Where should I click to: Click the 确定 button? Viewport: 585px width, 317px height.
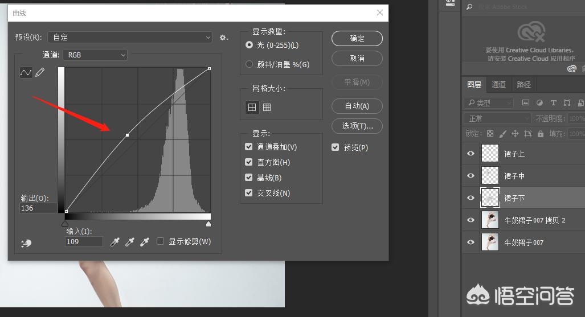point(357,38)
